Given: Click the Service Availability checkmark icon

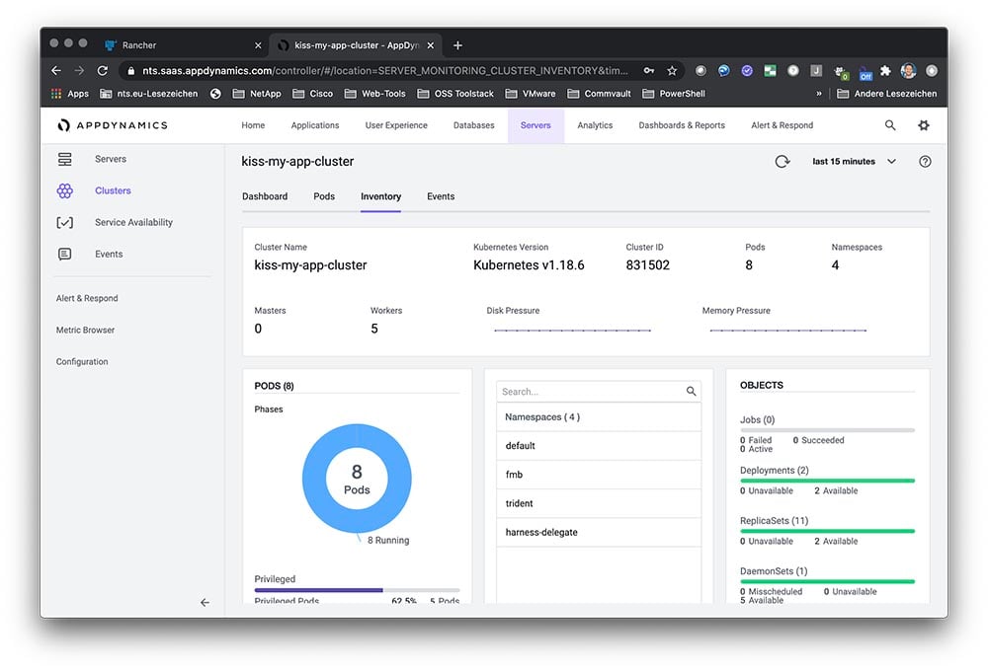Looking at the screenshot, I should click(x=65, y=222).
